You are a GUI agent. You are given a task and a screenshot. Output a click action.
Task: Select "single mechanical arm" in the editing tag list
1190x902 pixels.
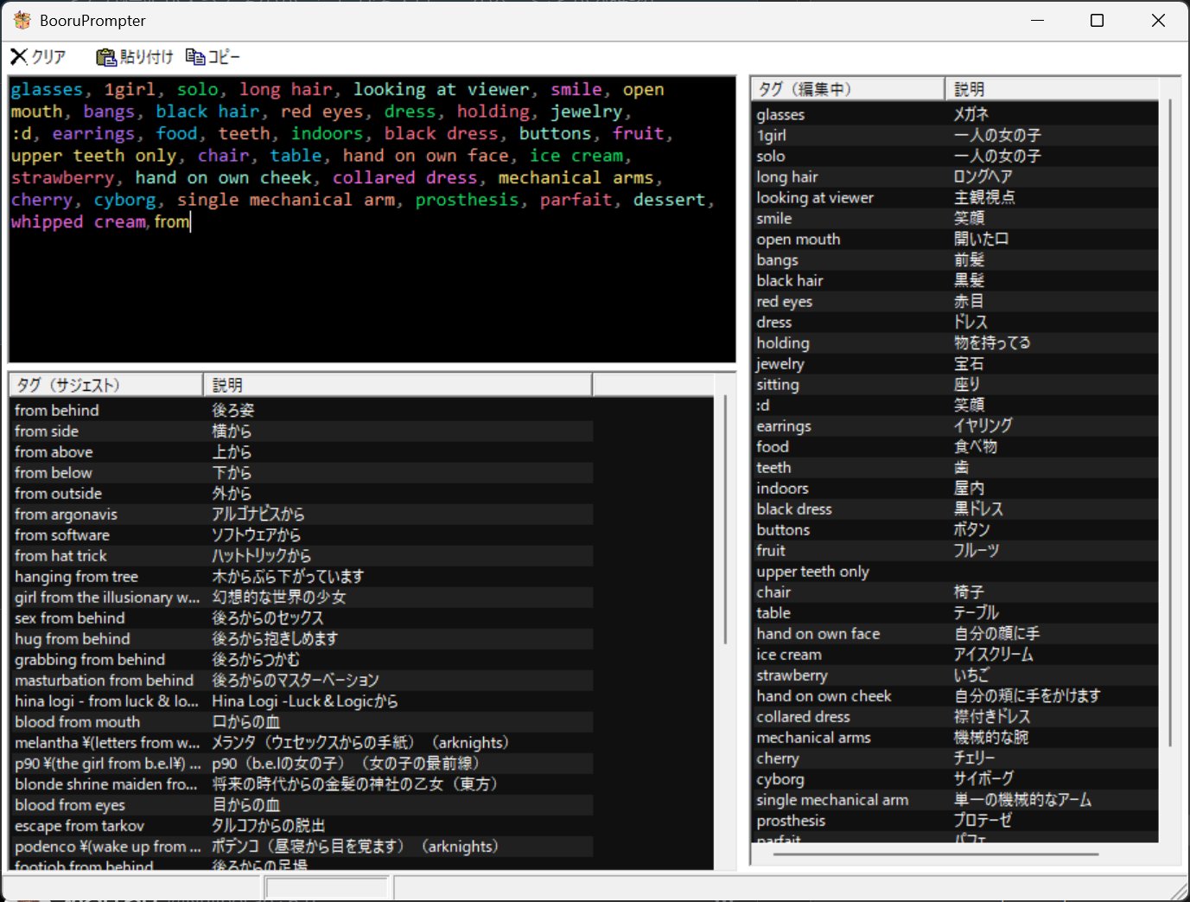point(955,799)
